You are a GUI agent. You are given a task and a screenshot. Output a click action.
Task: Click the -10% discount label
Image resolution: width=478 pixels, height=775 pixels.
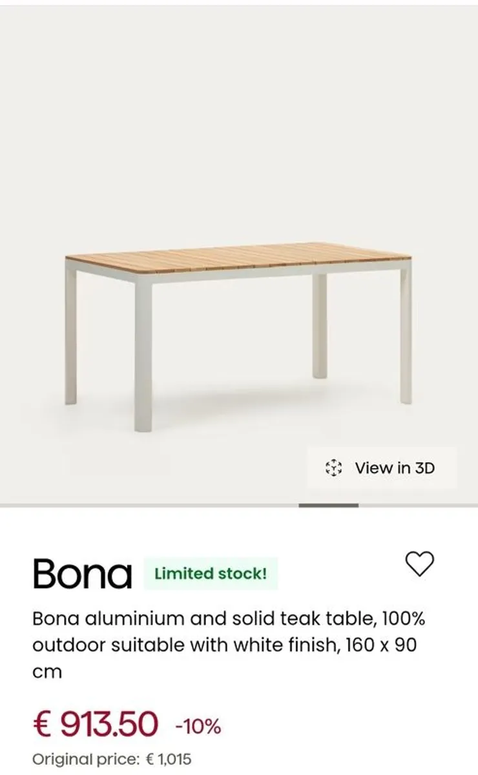[x=198, y=727]
